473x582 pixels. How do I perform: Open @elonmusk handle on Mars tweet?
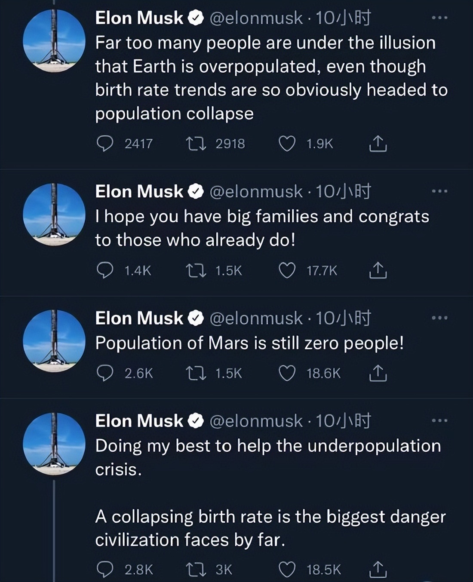(x=256, y=318)
